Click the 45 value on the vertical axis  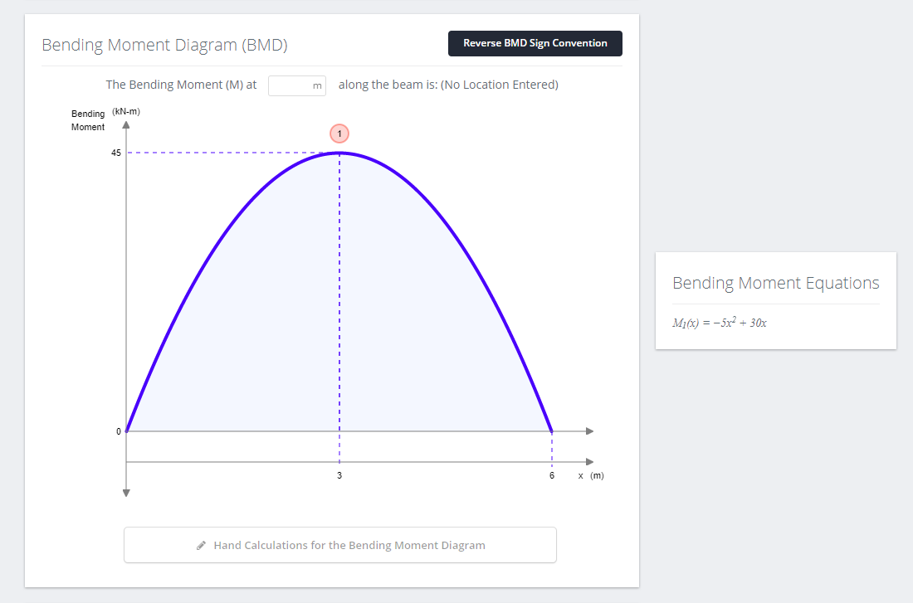click(x=116, y=153)
